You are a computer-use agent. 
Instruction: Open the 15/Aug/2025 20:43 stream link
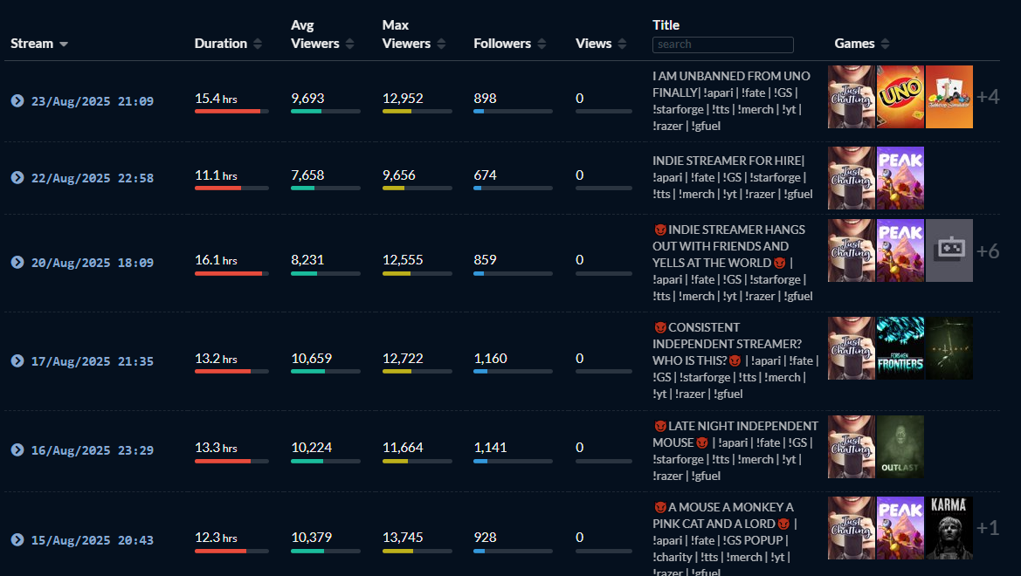[93, 539]
